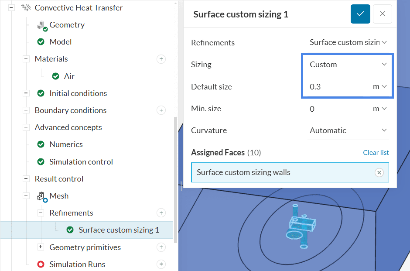The width and height of the screenshot is (410, 271).
Task: Open the Sizing dropdown set to Custom
Action: 348,65
